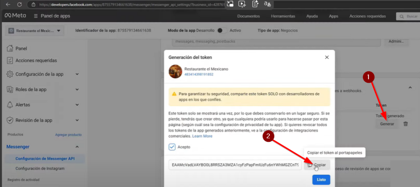The width and height of the screenshot is (420, 187).
Task: Expand Roles de la app chevron
Action: pyautogui.click(x=77, y=89)
